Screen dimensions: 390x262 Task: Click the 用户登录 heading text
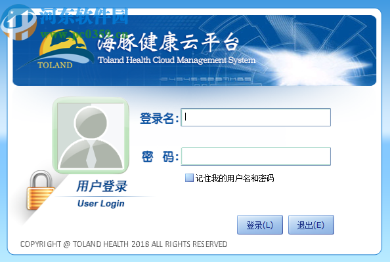tap(102, 186)
